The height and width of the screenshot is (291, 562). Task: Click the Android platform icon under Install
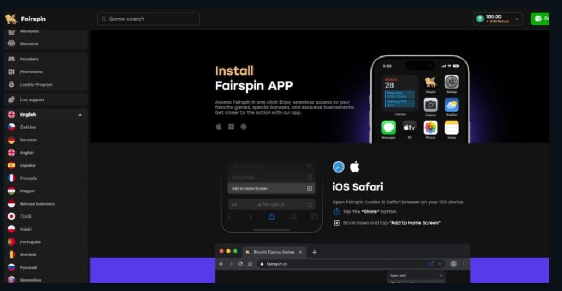243,127
